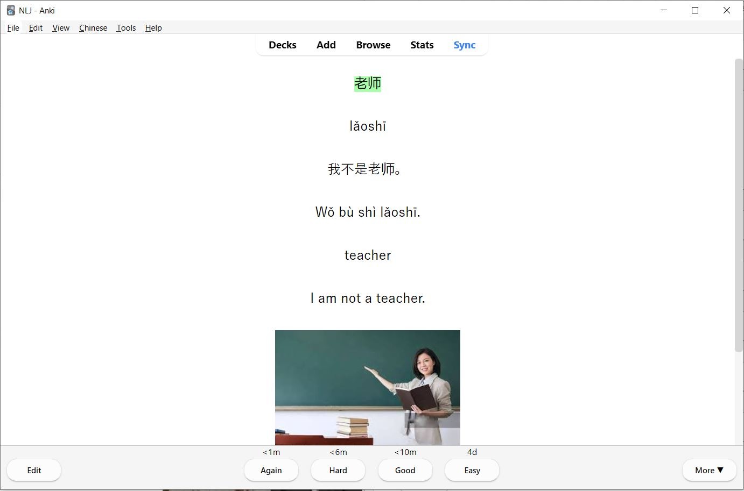This screenshot has height=491, width=744.
Task: Expand the More dropdown button
Action: (709, 471)
